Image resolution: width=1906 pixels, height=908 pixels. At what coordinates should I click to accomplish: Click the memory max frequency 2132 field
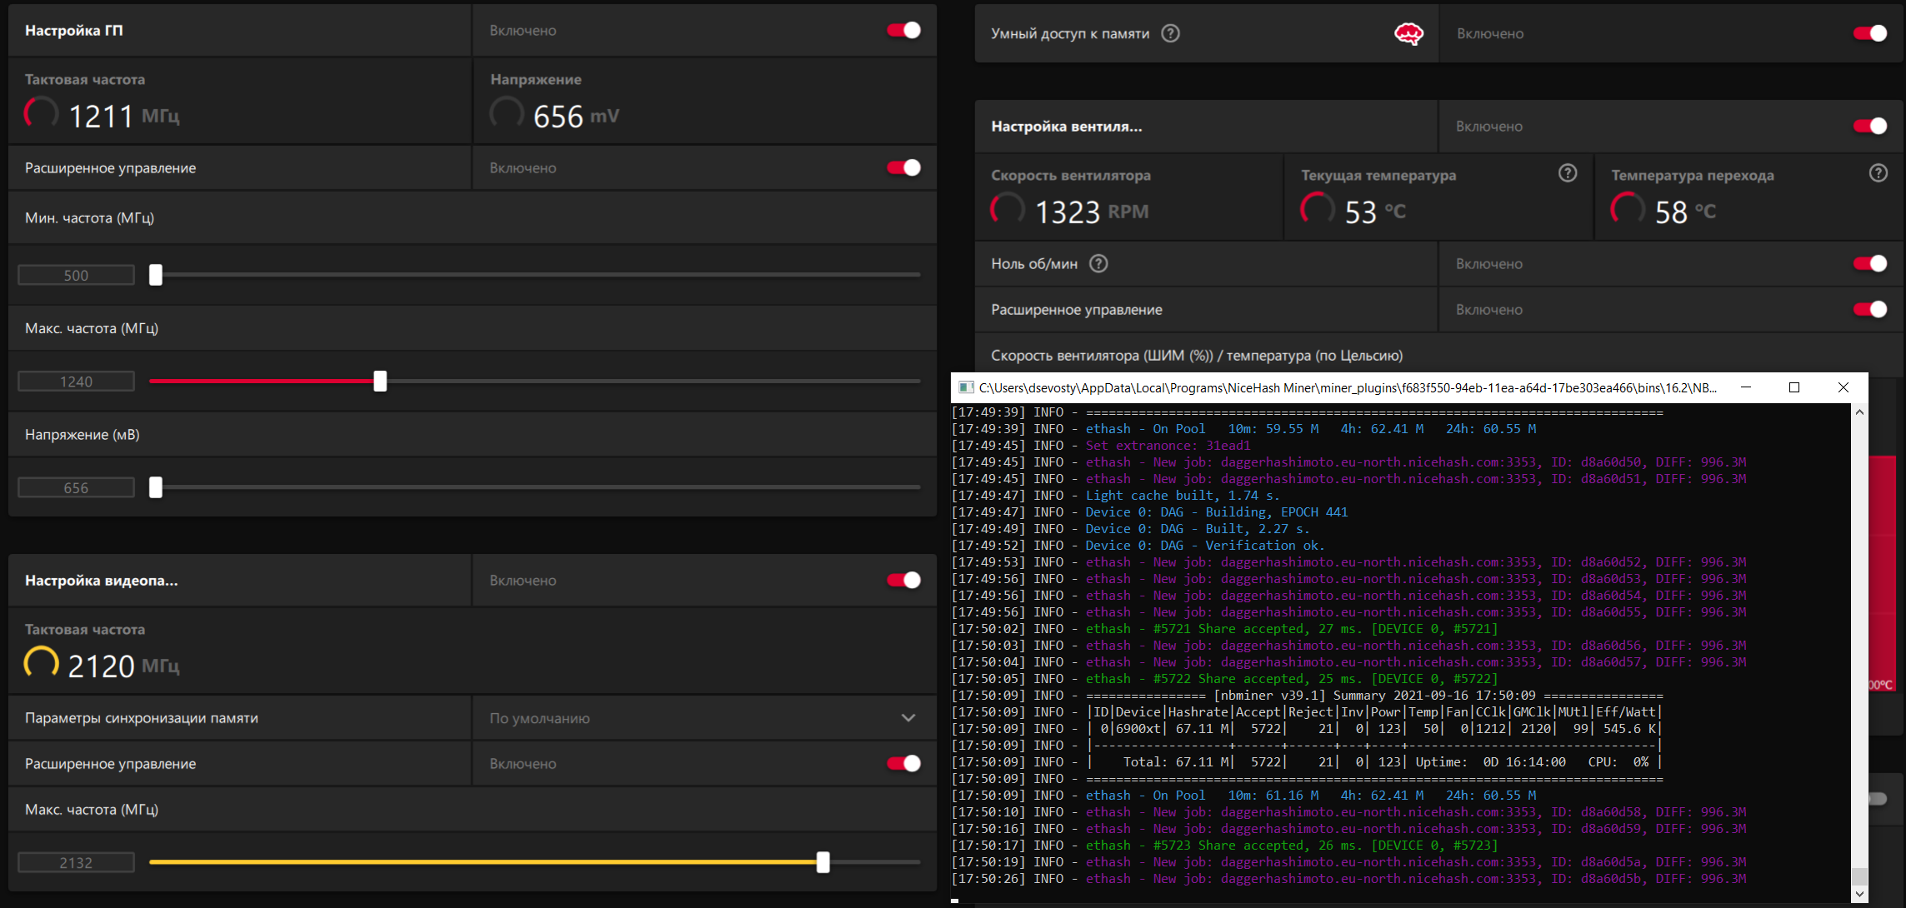tap(76, 863)
